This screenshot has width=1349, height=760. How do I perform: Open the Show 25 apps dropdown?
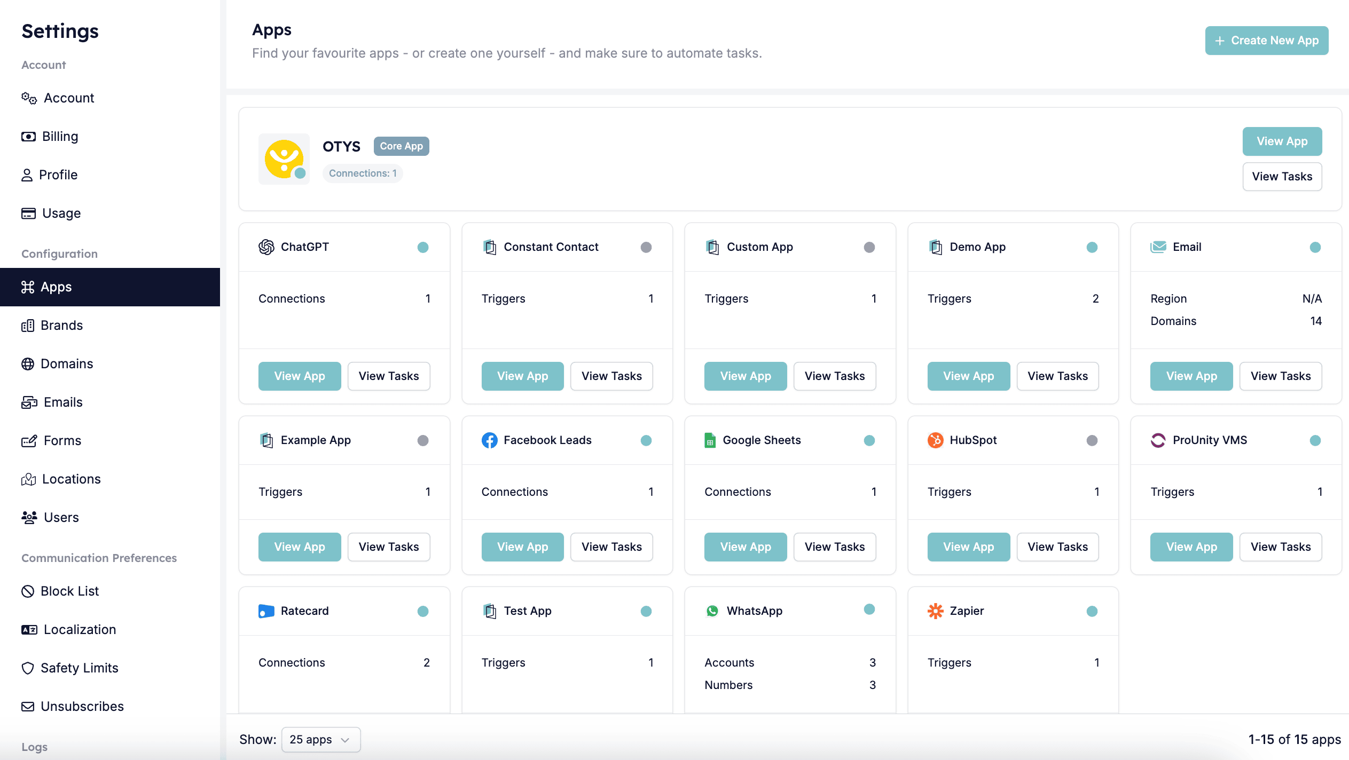click(321, 740)
